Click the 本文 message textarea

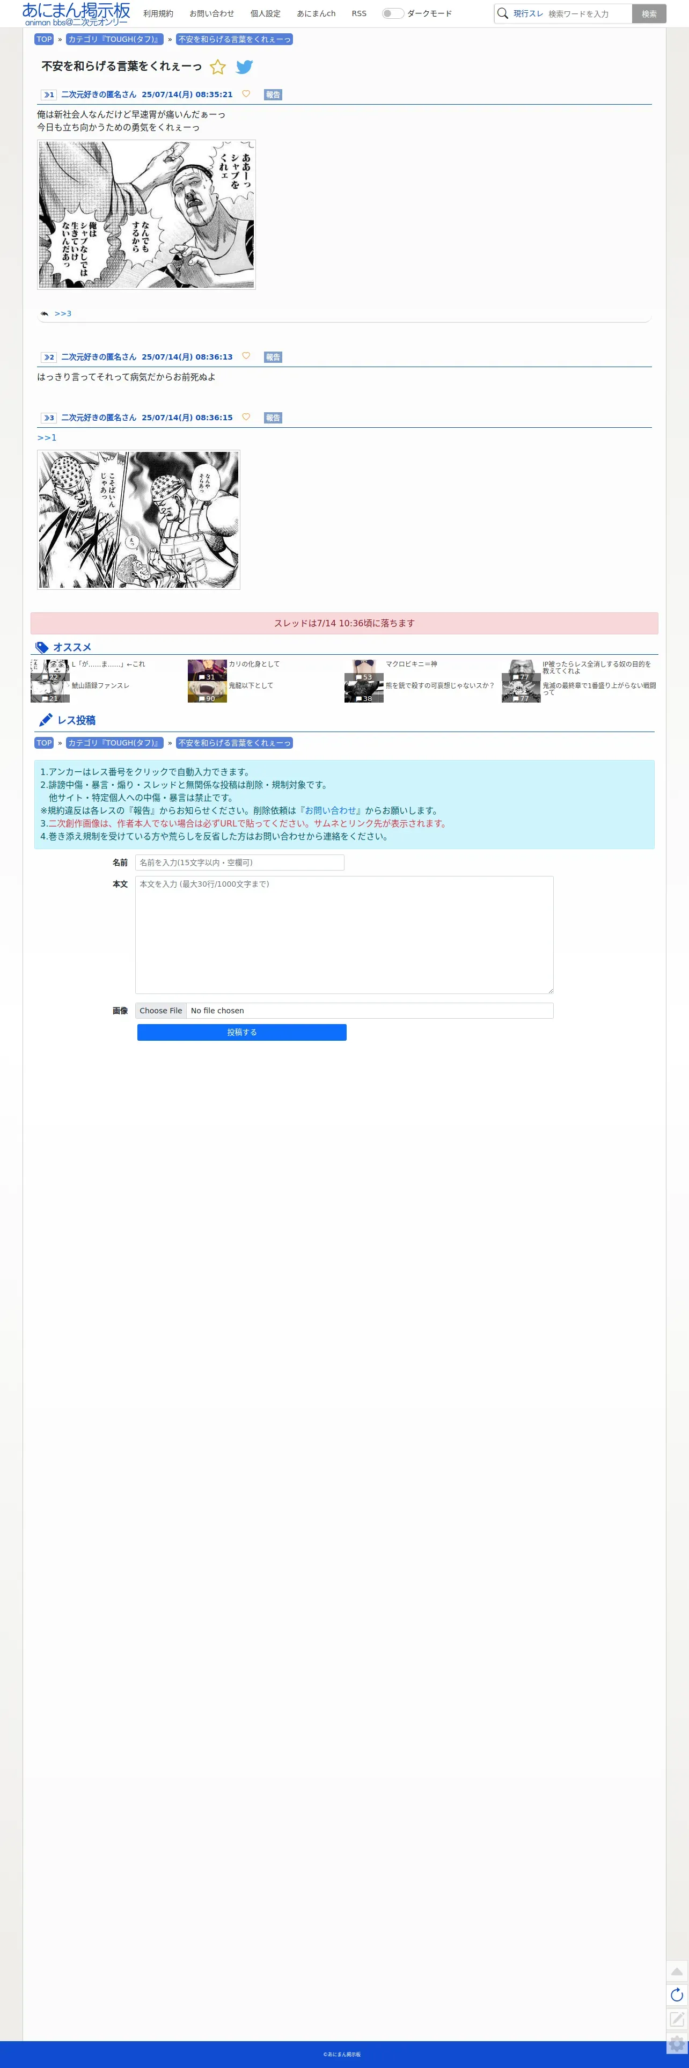[344, 934]
